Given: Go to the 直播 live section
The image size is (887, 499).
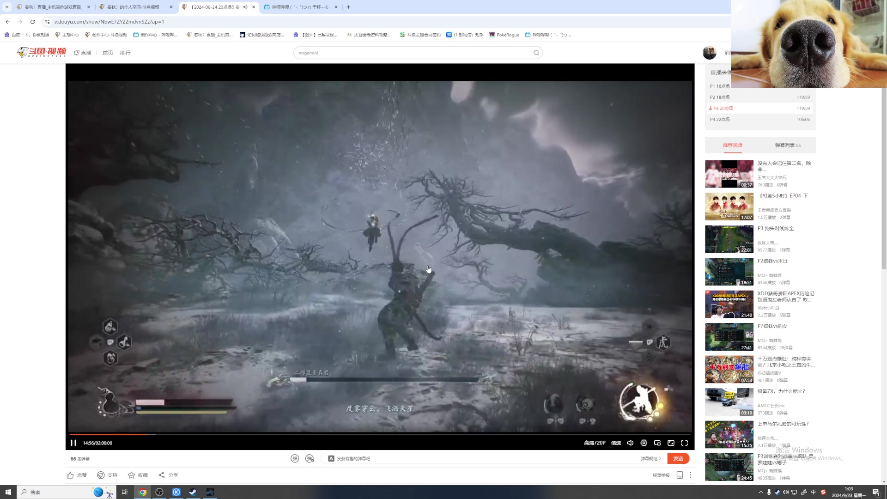Looking at the screenshot, I should (83, 53).
